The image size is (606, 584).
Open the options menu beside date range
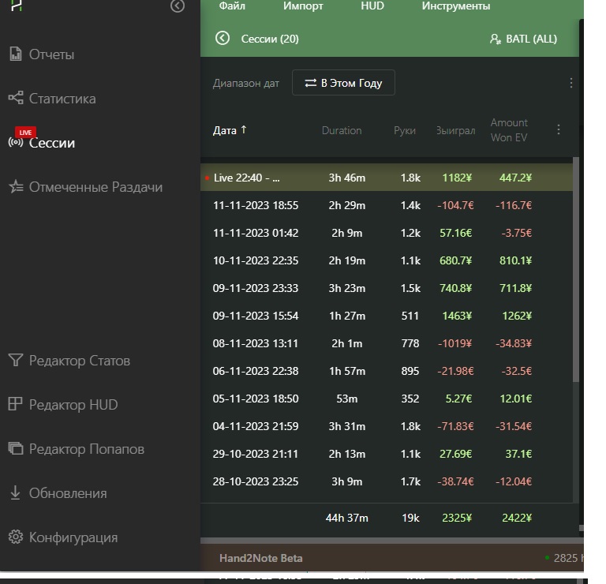[570, 83]
